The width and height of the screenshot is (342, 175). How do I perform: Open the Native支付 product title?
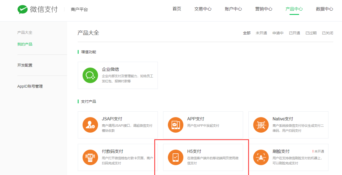click(x=283, y=119)
